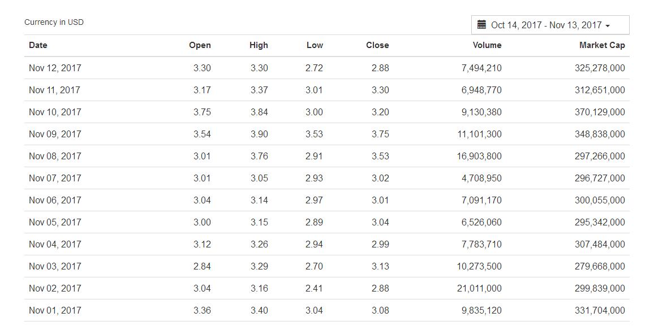Click volume value 21,011,000
Image resolution: width=654 pixels, height=326 pixels.
pyautogui.click(x=479, y=288)
